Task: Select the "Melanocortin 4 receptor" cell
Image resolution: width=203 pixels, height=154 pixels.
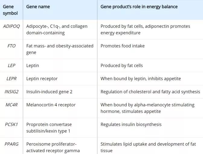Action: click(51, 105)
